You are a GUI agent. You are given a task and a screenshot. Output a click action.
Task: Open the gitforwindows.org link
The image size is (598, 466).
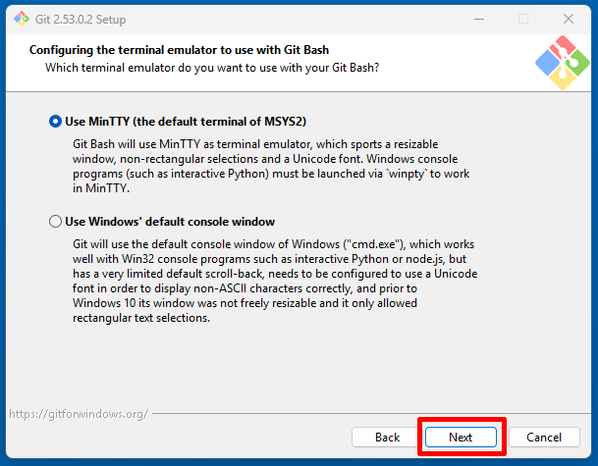click(79, 414)
